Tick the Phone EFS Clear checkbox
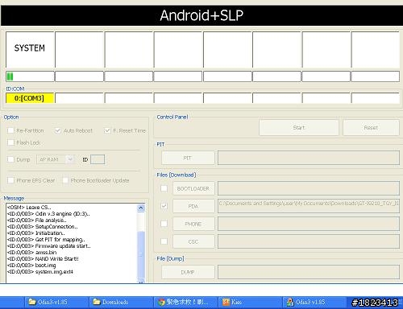 pos(10,180)
